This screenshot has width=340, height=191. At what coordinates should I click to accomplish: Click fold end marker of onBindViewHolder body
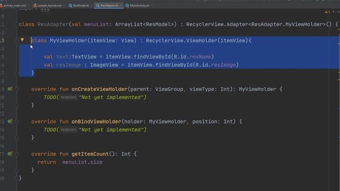pos(16,138)
